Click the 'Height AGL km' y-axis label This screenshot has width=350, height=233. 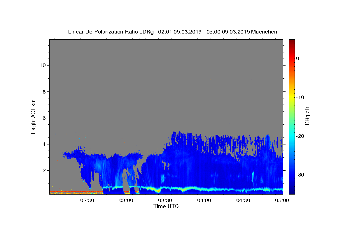(x=33, y=116)
